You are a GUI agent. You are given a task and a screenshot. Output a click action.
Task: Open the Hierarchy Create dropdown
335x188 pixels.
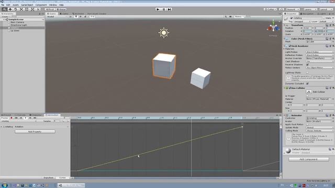6,16
